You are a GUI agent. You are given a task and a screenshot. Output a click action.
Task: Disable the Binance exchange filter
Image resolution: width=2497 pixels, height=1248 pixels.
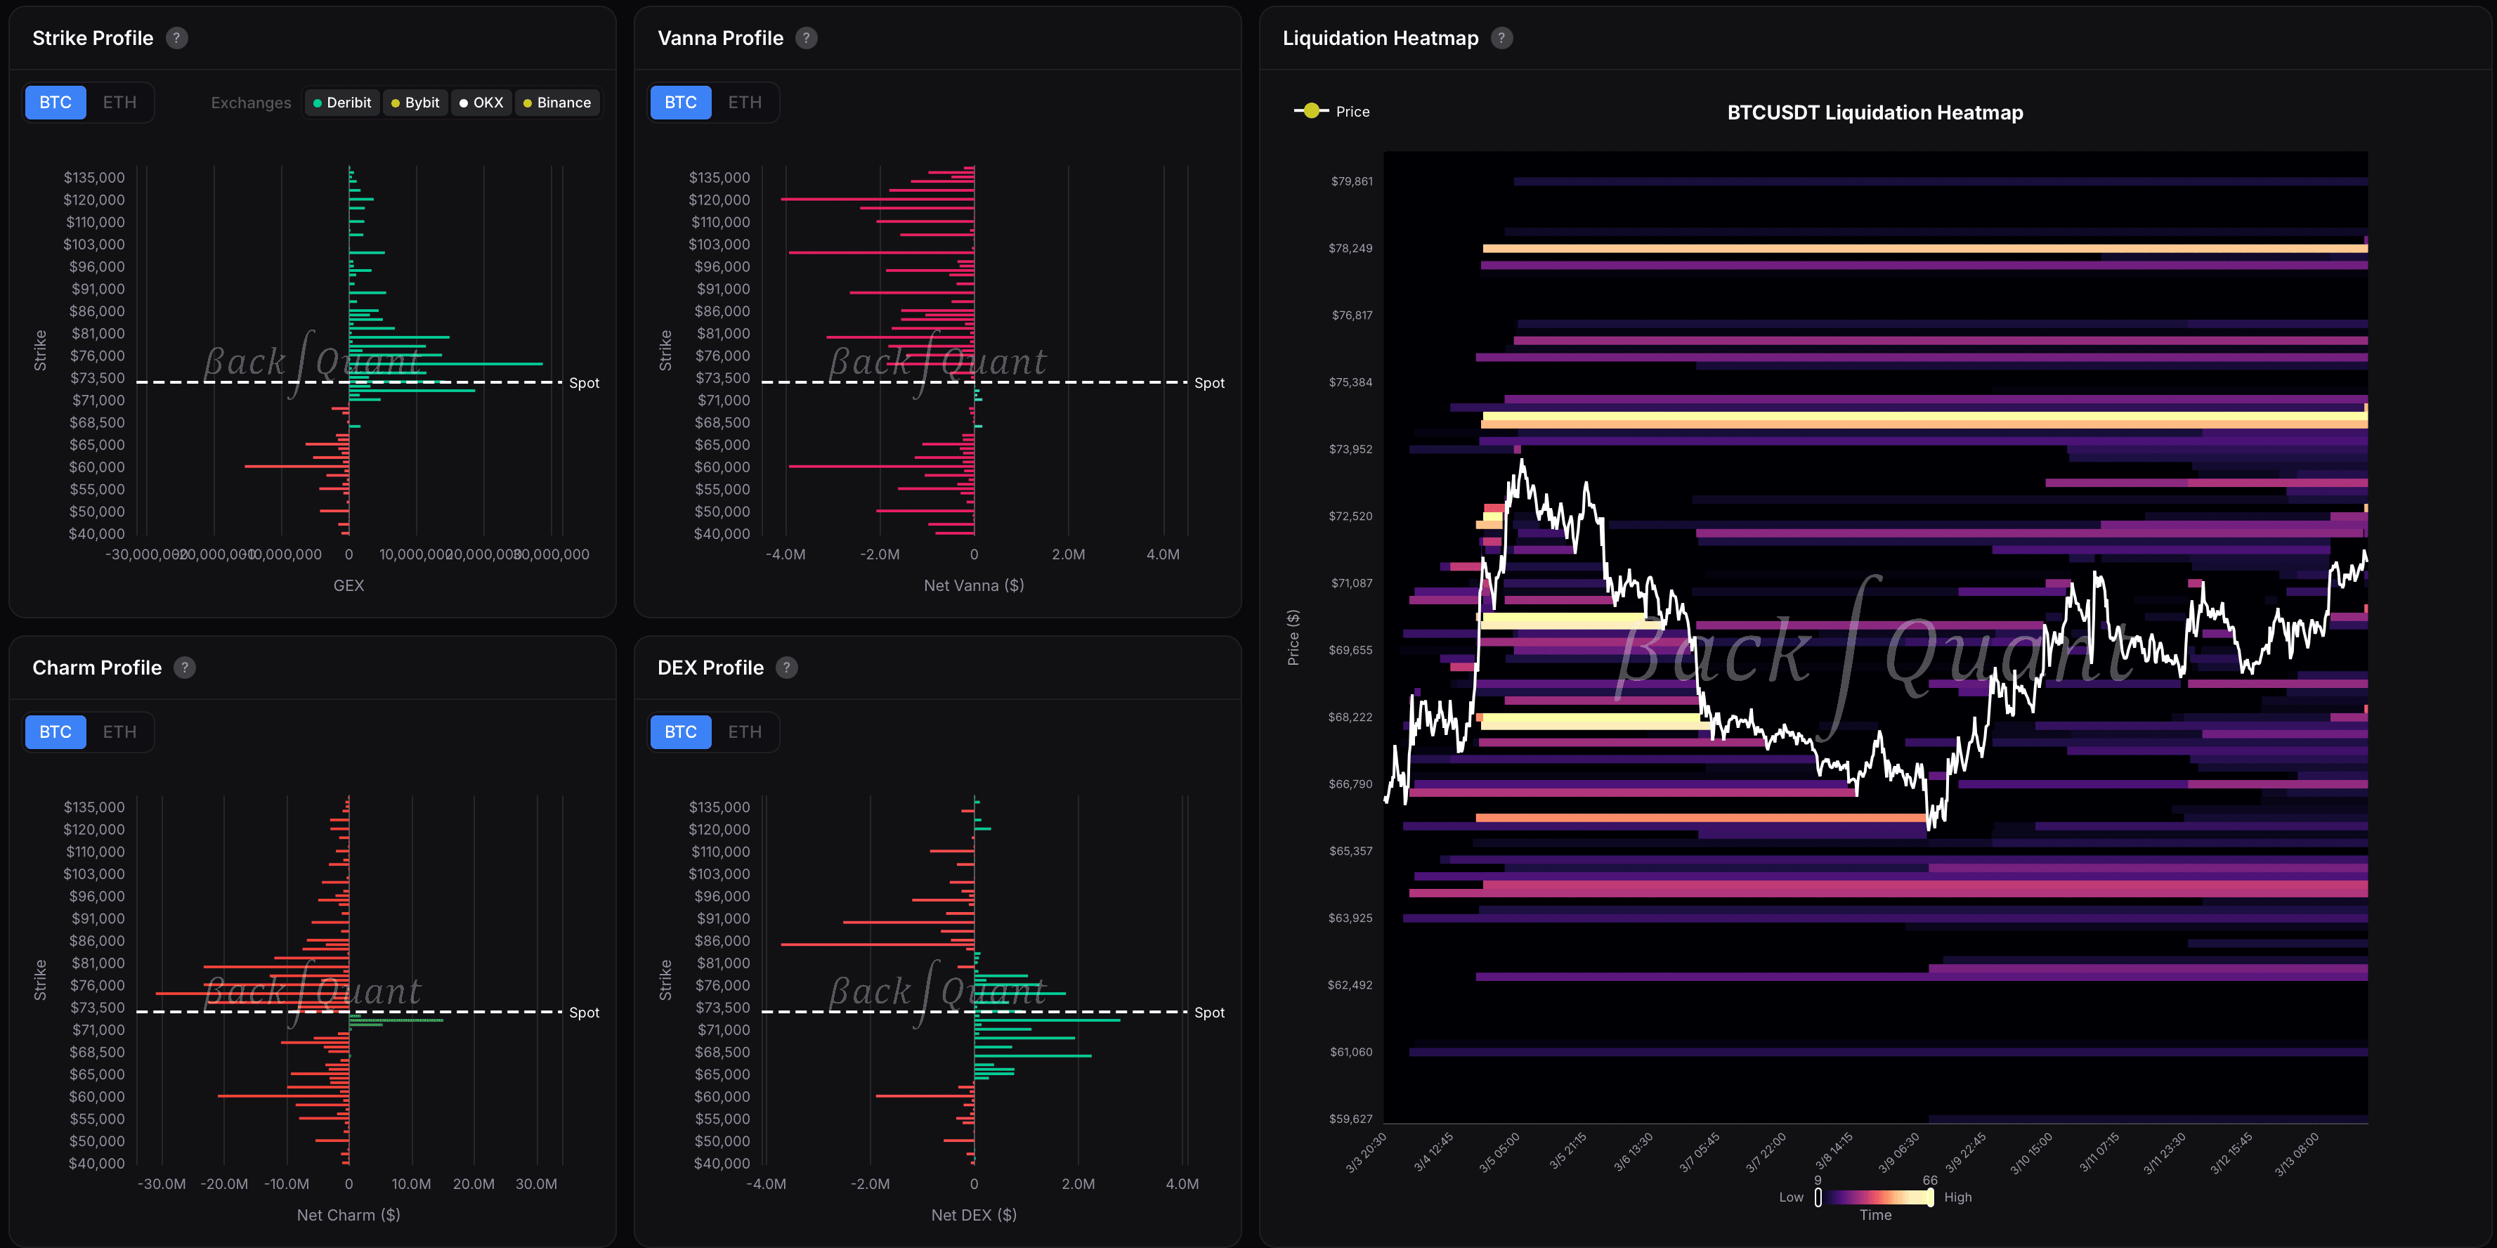click(x=557, y=103)
